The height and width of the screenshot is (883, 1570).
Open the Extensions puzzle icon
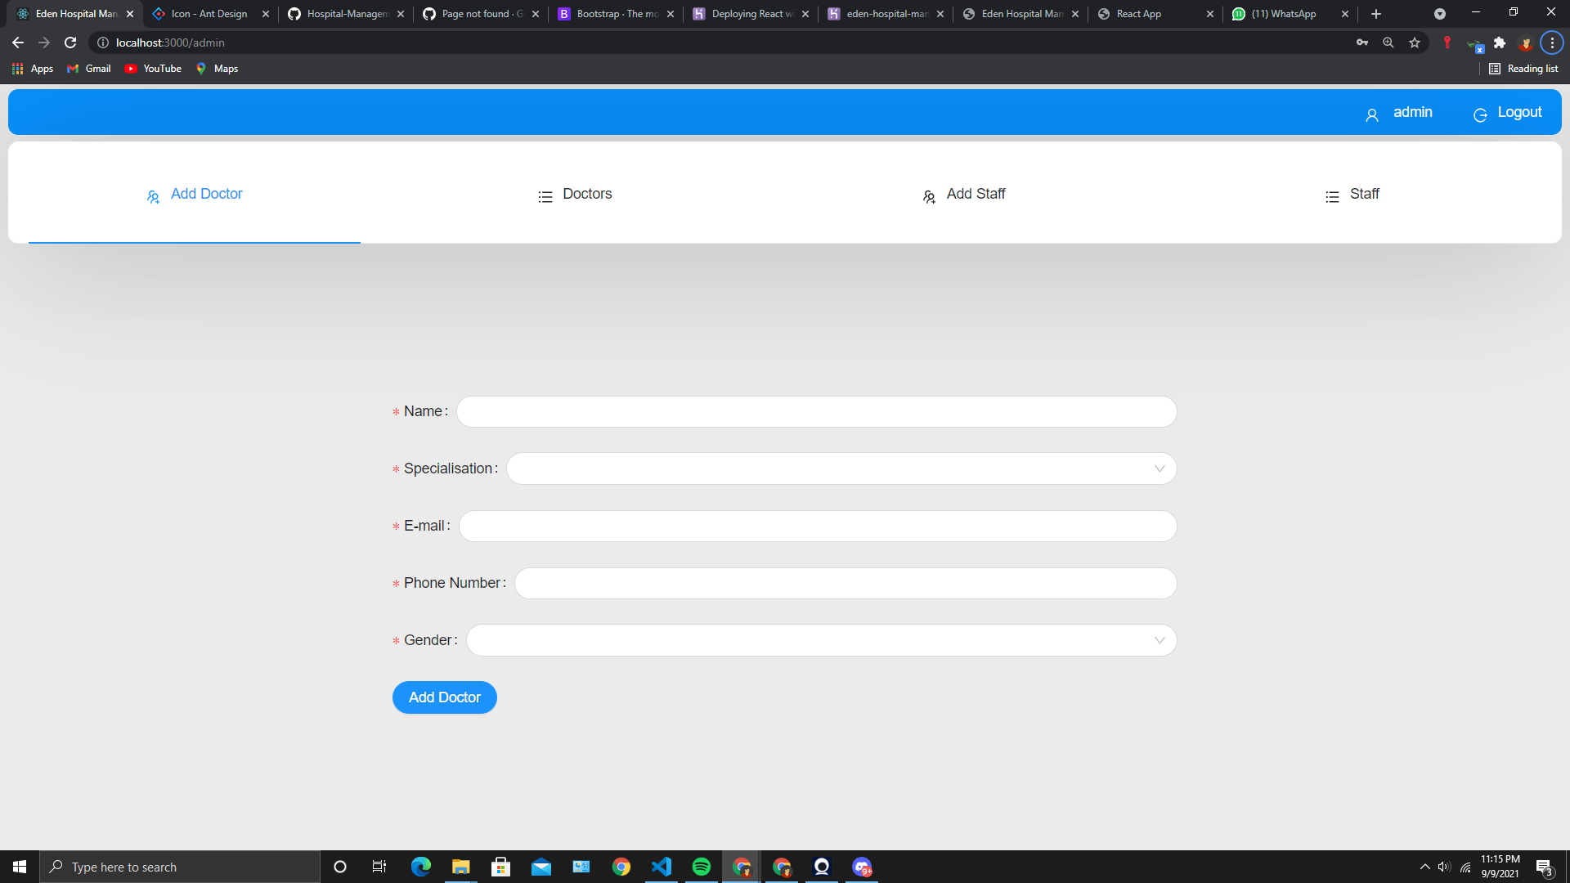click(1500, 43)
